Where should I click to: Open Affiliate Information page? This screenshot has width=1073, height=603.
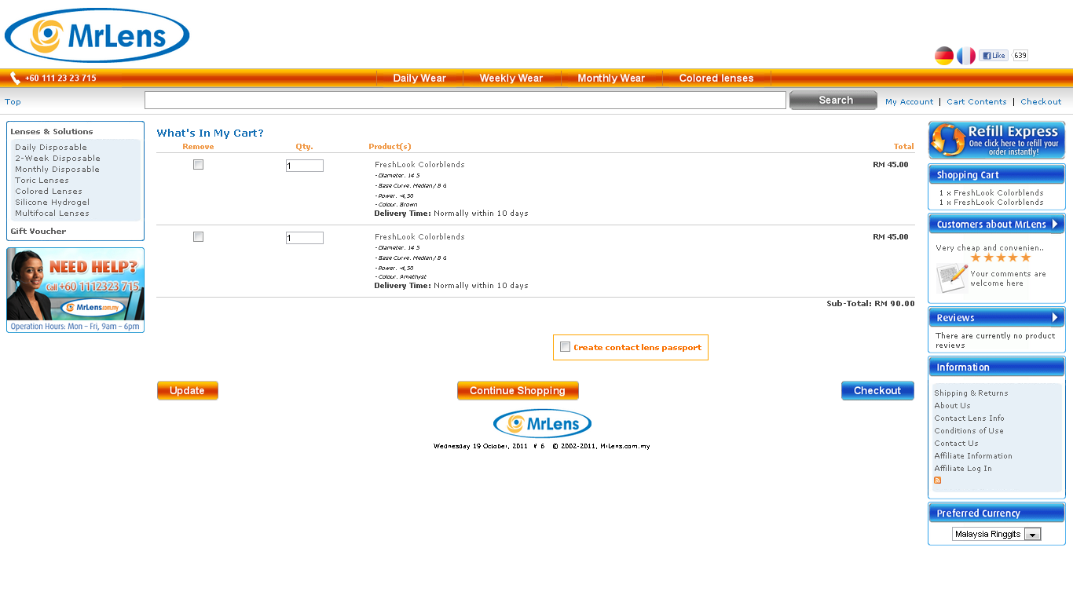(x=973, y=455)
